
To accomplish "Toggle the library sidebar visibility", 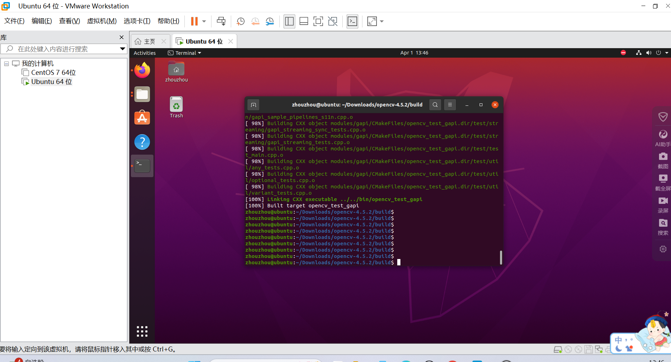I will [x=289, y=21].
